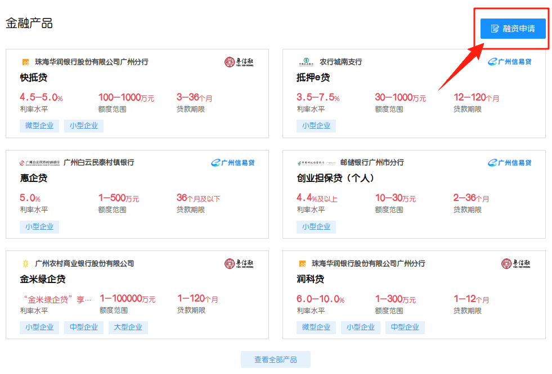
Task: Click the 1–300万元 amount range value
Action: (396, 299)
